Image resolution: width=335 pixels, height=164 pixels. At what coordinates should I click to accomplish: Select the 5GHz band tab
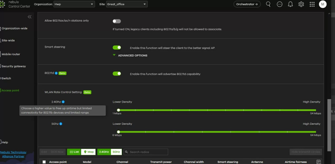coord(116,152)
